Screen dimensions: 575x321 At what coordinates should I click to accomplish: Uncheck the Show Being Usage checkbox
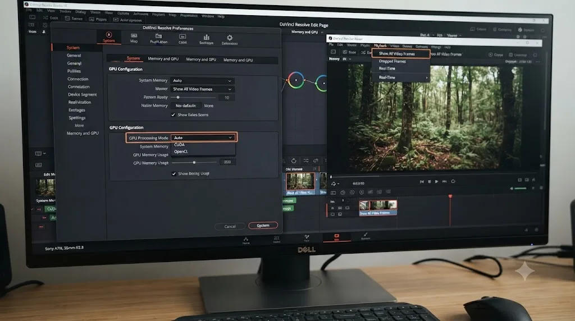click(x=174, y=174)
